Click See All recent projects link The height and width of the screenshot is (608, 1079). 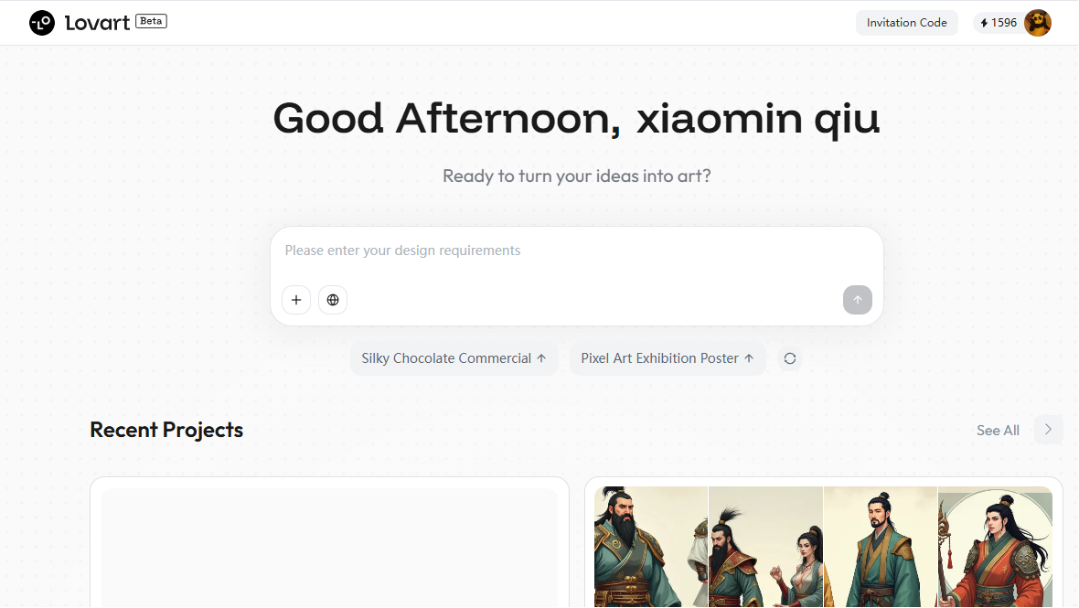tap(998, 431)
